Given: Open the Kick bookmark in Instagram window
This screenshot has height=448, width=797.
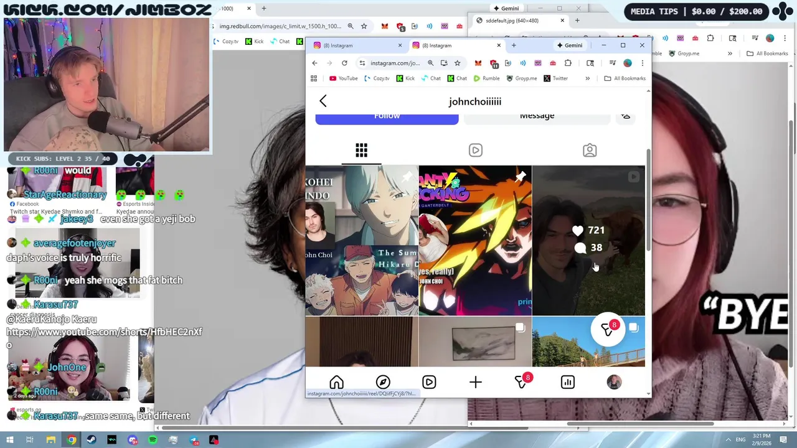Looking at the screenshot, I should [405, 78].
